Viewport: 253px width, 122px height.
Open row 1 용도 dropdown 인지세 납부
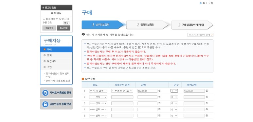coord(98,91)
